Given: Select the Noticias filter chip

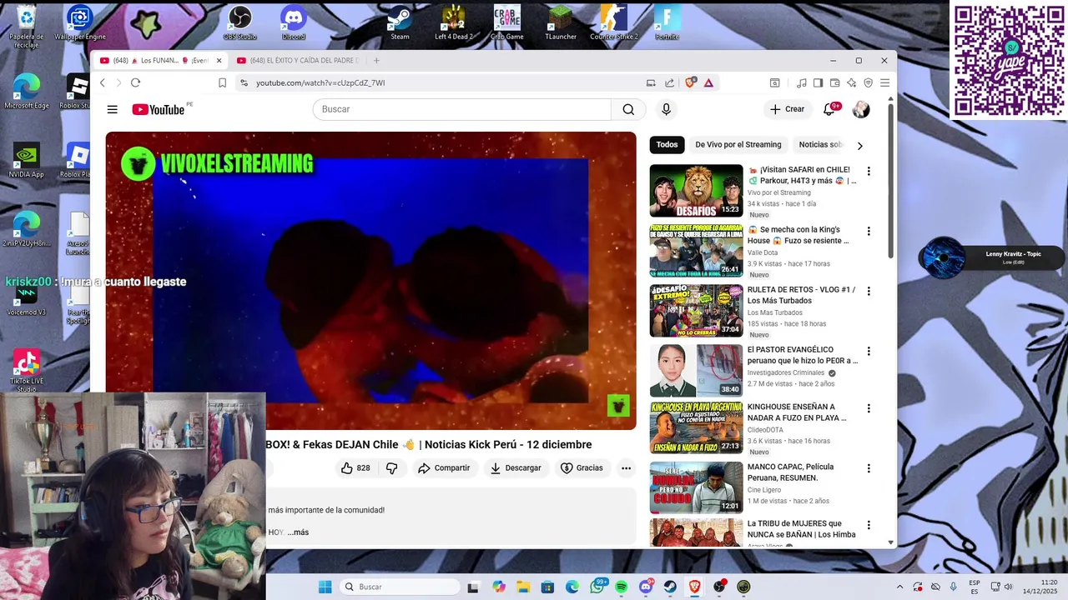Looking at the screenshot, I should click(x=821, y=144).
